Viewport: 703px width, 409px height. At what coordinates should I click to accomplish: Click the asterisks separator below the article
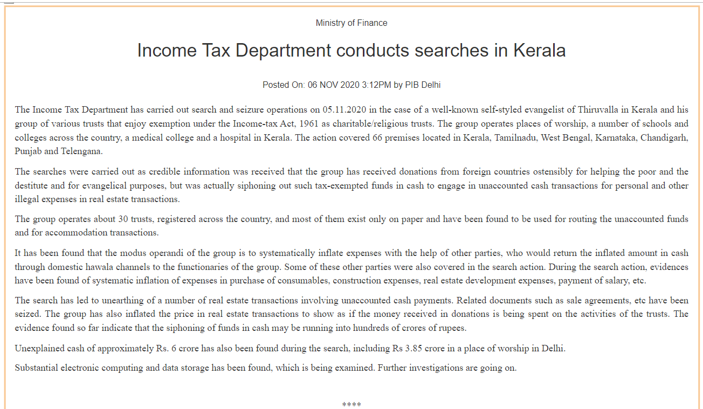(x=352, y=405)
